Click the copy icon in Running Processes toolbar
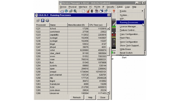183x103 pixels. click(38, 21)
